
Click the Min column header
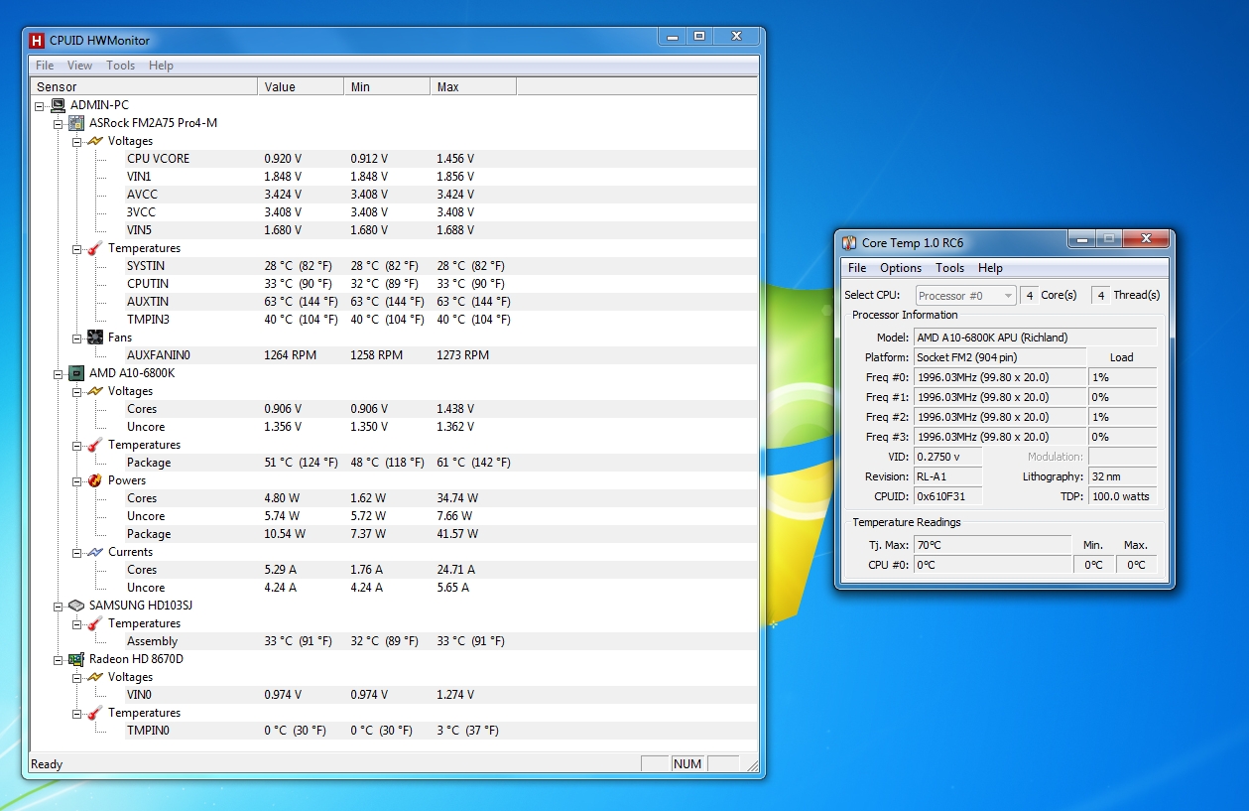(387, 87)
